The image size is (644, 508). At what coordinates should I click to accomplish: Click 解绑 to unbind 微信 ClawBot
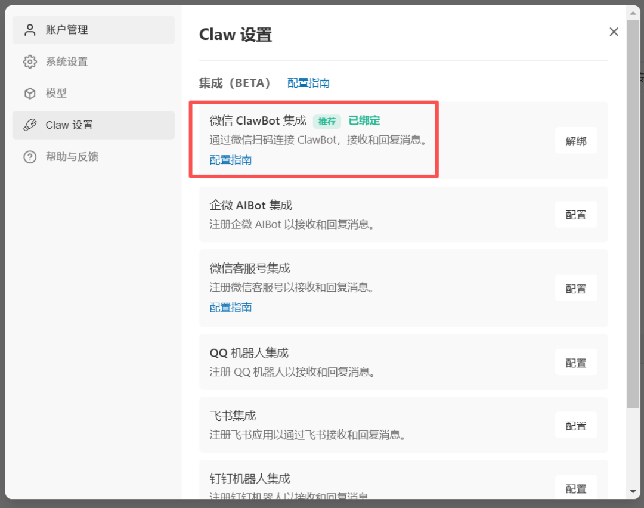click(576, 140)
